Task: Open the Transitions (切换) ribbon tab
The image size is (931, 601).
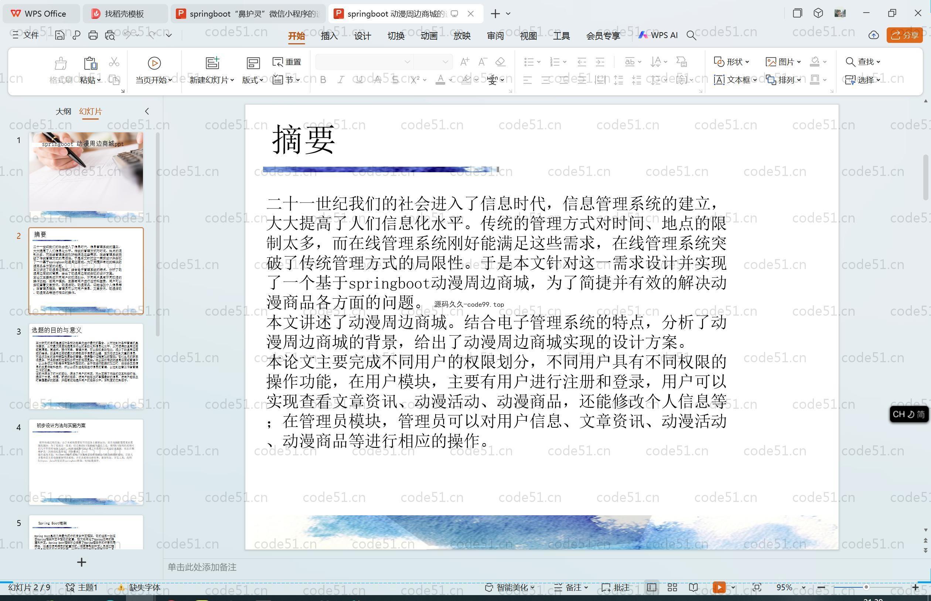Action: (x=395, y=36)
